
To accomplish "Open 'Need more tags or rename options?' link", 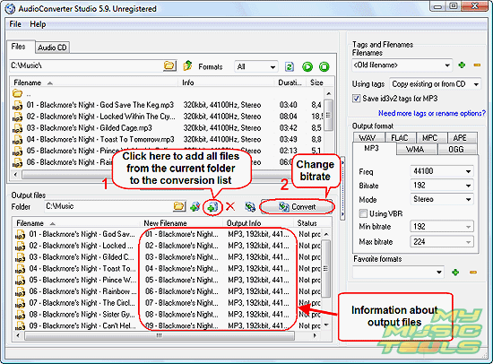I will pos(432,113).
